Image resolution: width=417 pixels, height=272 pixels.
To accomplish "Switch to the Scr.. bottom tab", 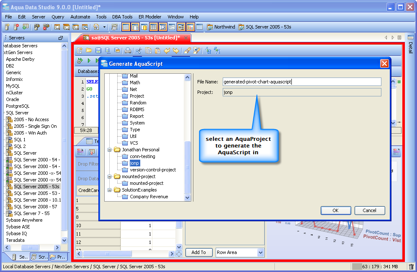I will click(x=39, y=257).
